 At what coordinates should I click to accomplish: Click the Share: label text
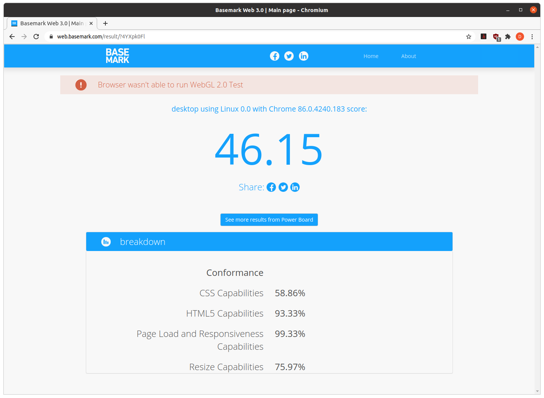pos(251,187)
